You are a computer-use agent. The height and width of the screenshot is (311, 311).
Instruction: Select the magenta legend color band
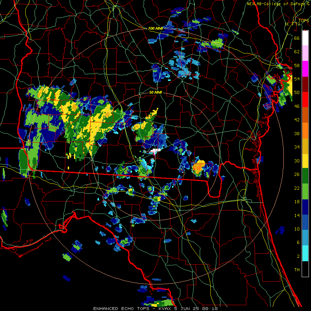click(305, 69)
